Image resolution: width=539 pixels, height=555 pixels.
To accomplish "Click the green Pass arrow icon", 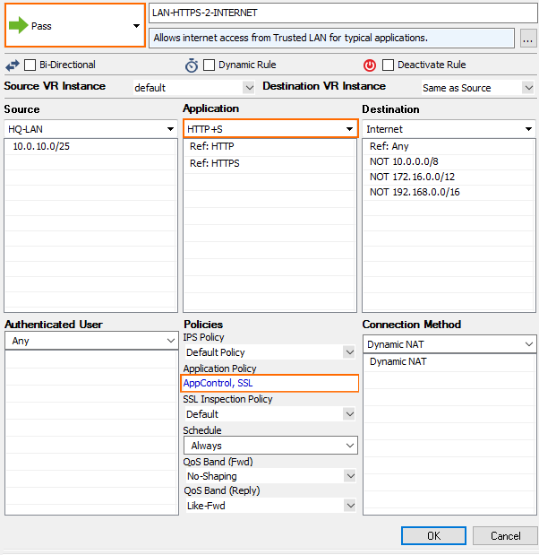I will click(18, 26).
